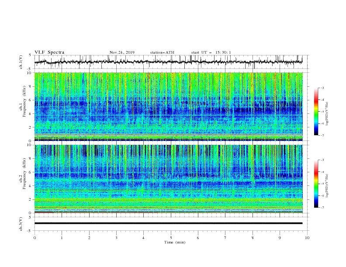Click the 'VLF Spectra' title text
Screen dimensions: 346x267
coord(49,52)
